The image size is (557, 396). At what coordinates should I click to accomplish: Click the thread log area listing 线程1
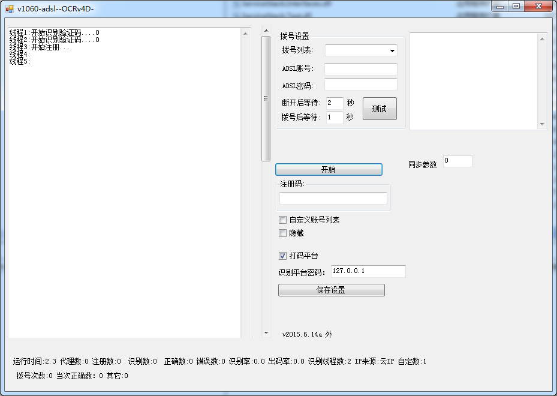120,180
